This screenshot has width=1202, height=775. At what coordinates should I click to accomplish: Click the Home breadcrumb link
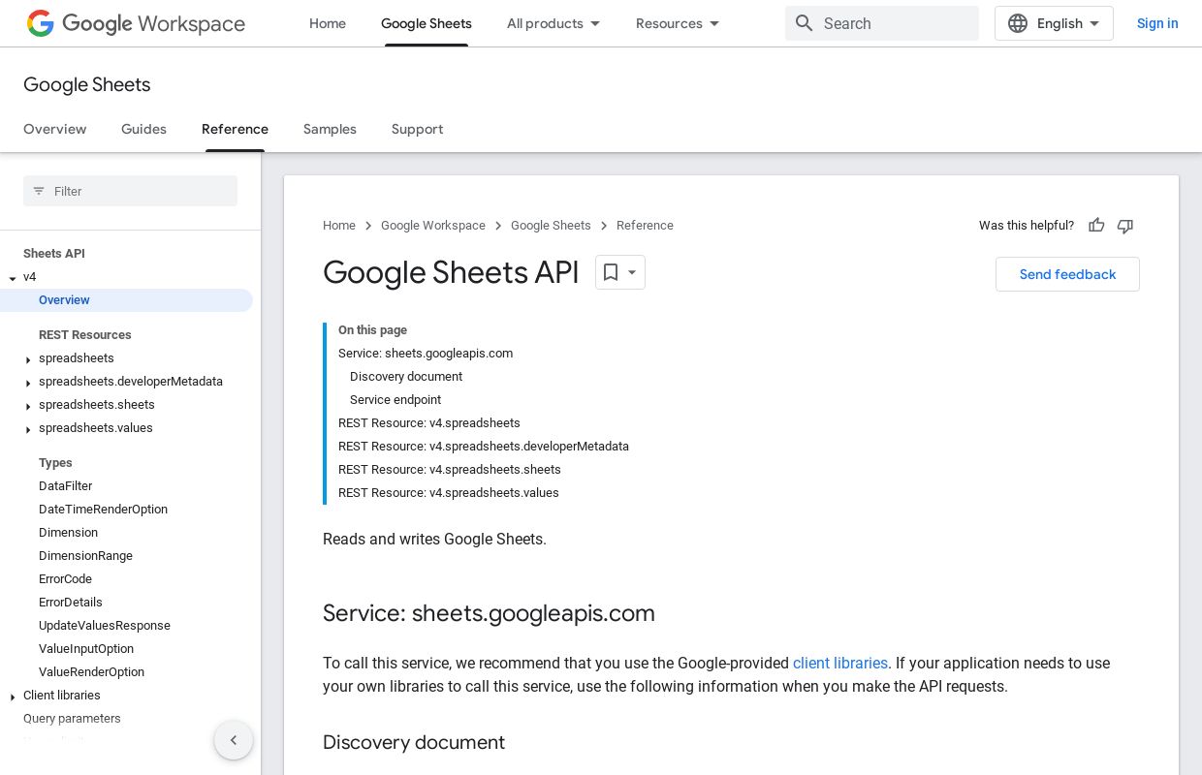click(339, 225)
